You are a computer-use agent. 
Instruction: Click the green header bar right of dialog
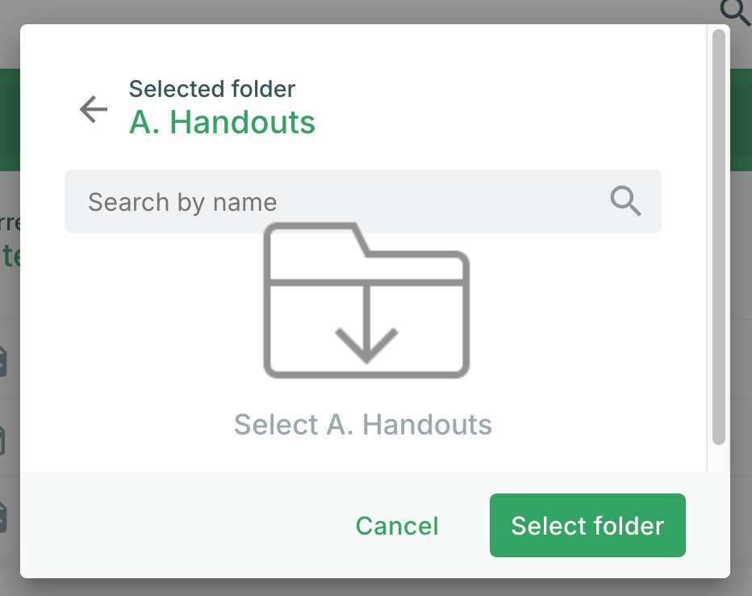(x=741, y=121)
